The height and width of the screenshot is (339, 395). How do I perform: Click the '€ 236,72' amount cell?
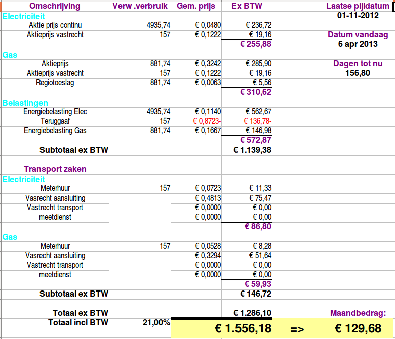(x=247, y=25)
